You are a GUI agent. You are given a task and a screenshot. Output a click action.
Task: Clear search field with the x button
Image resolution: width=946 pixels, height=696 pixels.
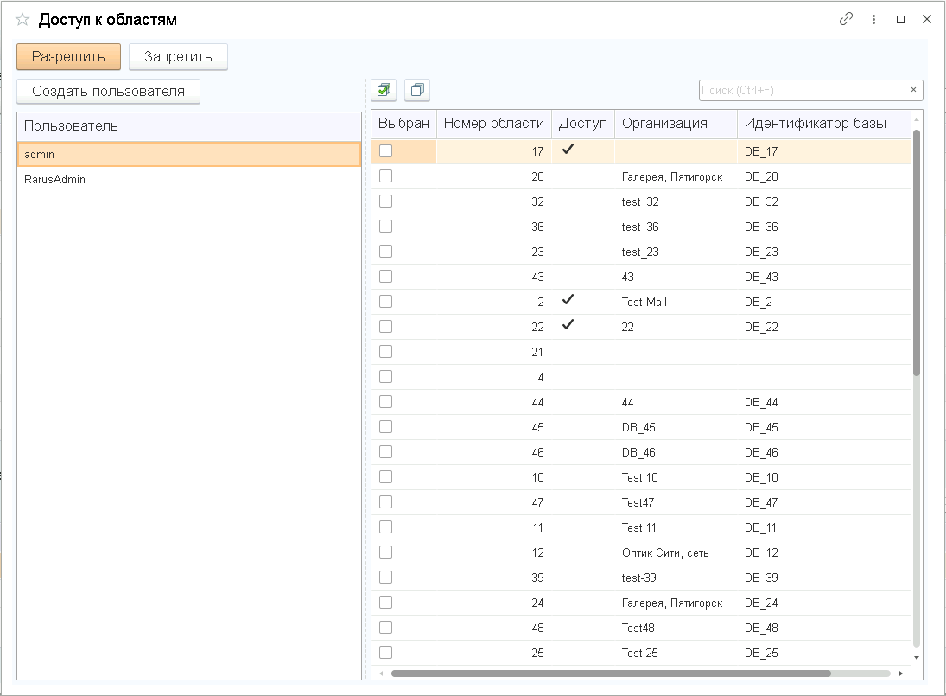tap(913, 90)
